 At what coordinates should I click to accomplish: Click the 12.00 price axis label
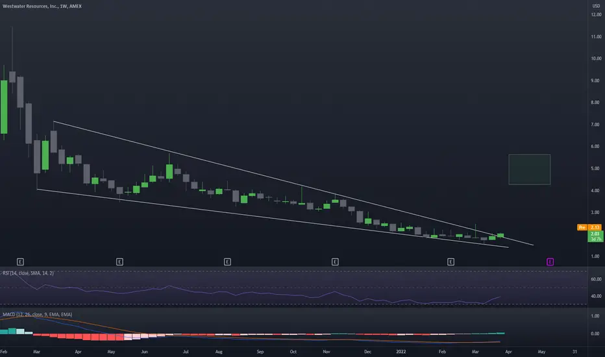coord(596,15)
